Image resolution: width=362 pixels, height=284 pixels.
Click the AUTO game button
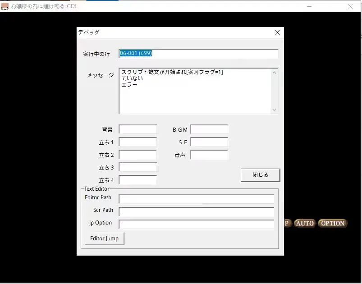[x=305, y=223]
